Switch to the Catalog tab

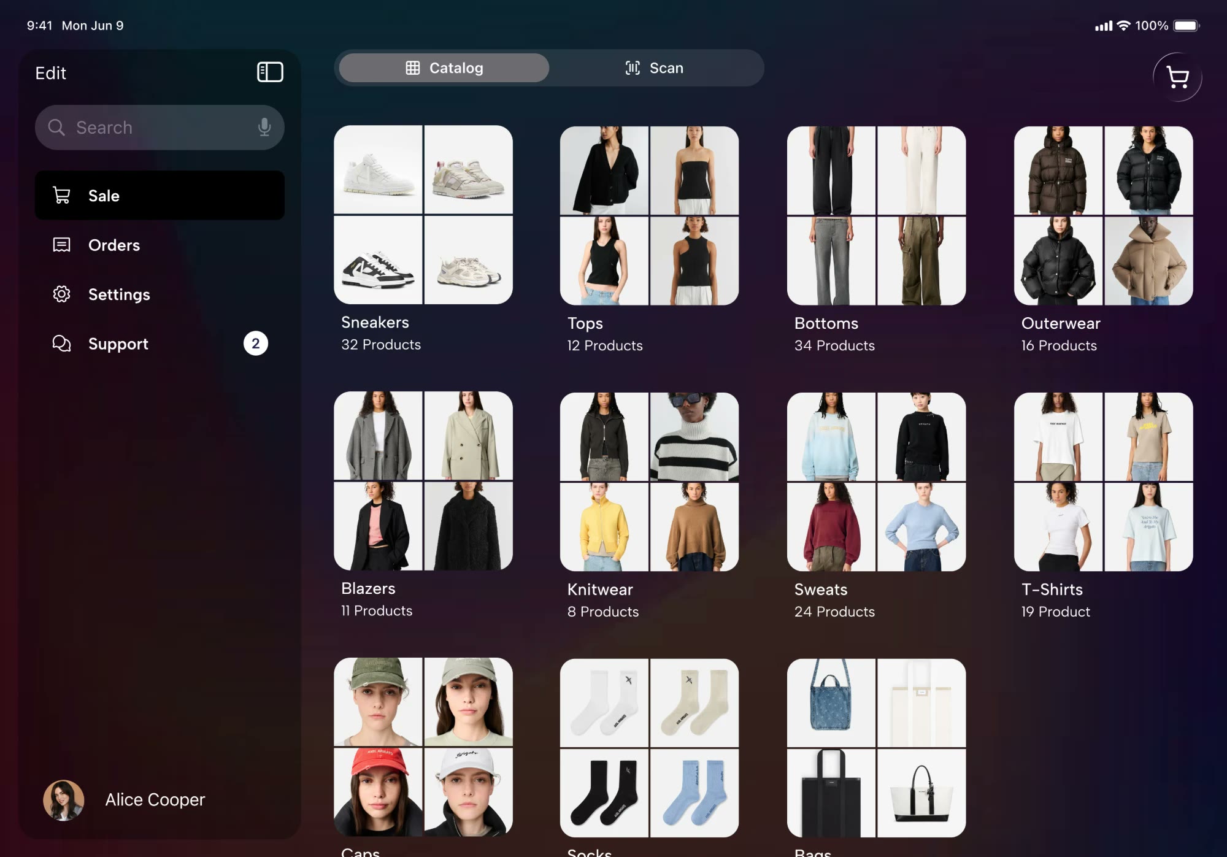[x=444, y=68]
